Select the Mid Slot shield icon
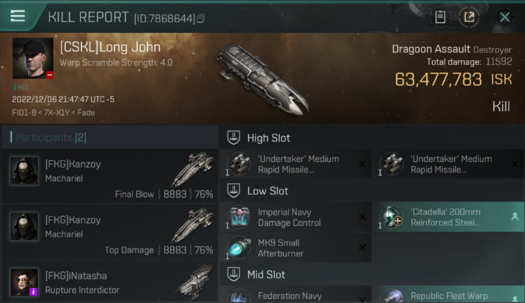 [233, 274]
